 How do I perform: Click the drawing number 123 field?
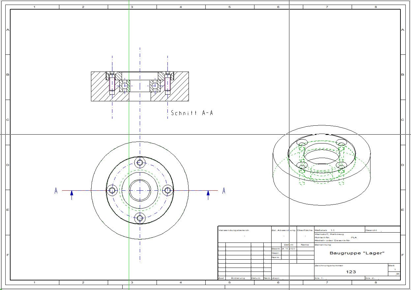(351, 272)
